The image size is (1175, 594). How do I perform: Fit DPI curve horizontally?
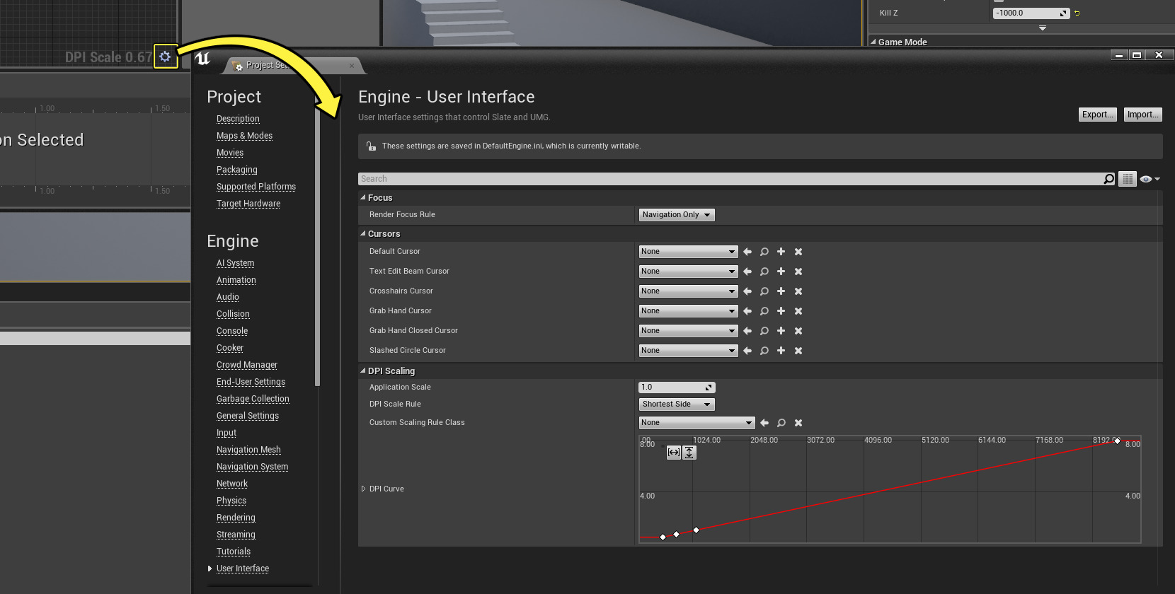(x=674, y=453)
